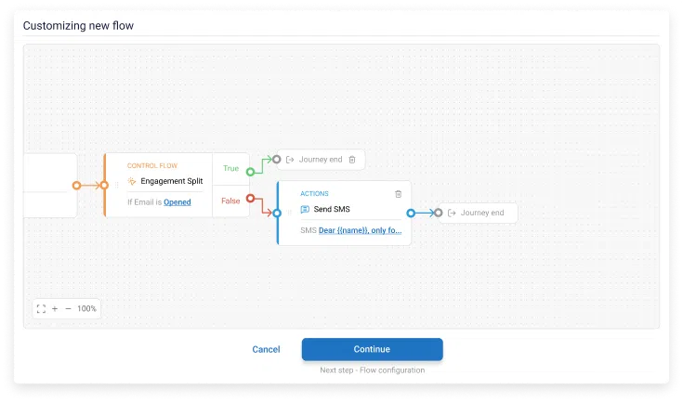Click the fit-to-screen icon in zoom controls
The image size is (683, 402).
(41, 308)
